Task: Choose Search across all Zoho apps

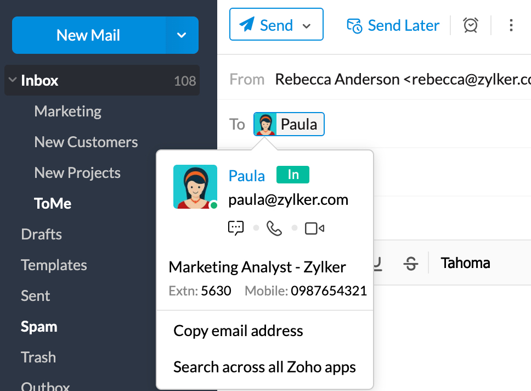Action: click(x=264, y=367)
